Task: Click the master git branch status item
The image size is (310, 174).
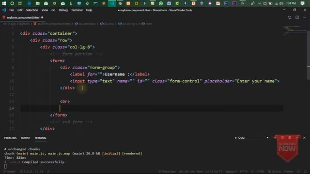Action: [x=10, y=172]
